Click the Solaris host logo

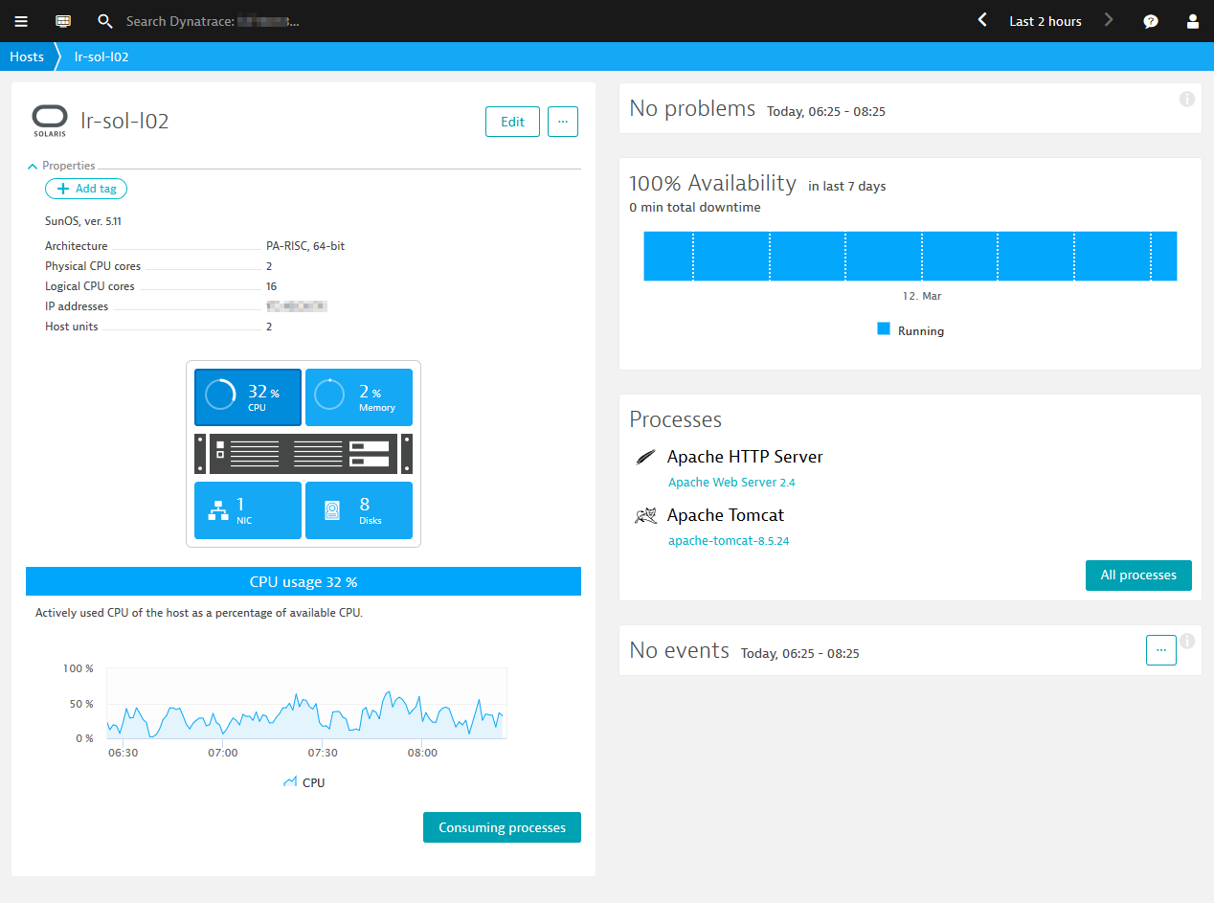[50, 121]
